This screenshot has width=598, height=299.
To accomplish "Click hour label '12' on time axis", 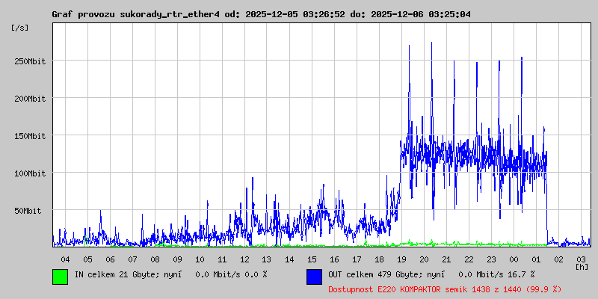I will pos(245,259).
